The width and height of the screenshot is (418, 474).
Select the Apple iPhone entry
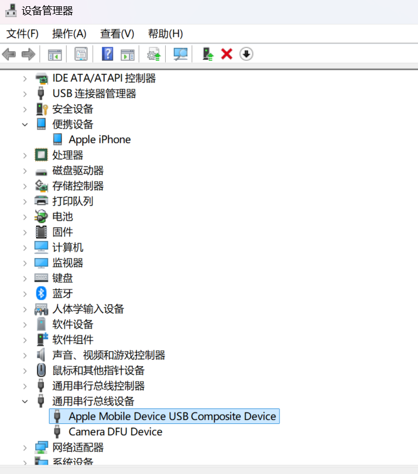pos(100,140)
